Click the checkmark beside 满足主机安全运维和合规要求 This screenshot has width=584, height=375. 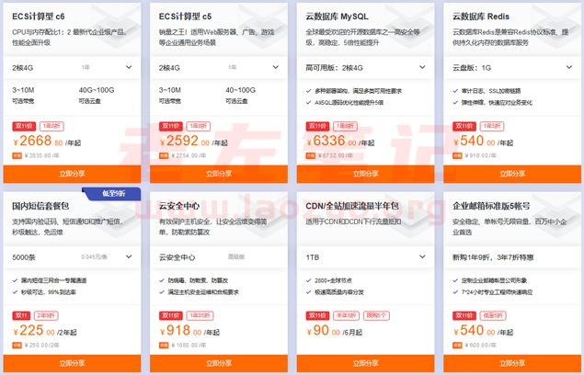[162, 292]
